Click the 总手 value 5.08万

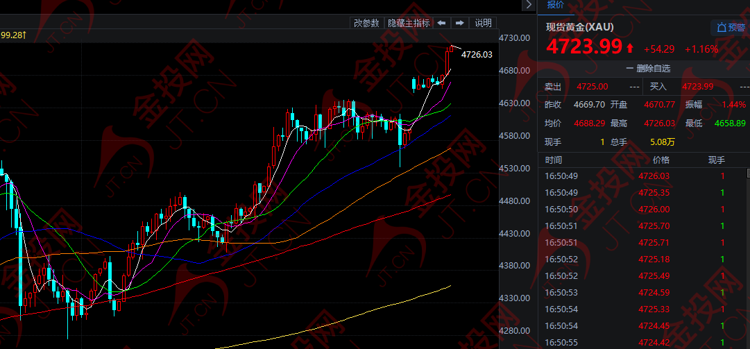[x=663, y=142]
